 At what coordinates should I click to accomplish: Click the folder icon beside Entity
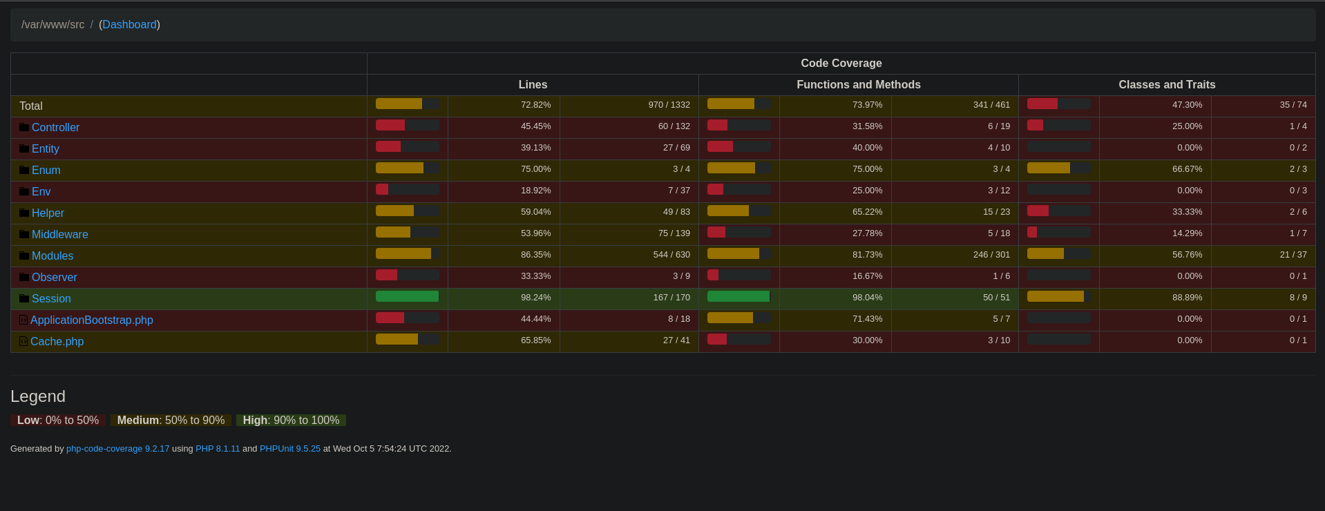coord(24,148)
